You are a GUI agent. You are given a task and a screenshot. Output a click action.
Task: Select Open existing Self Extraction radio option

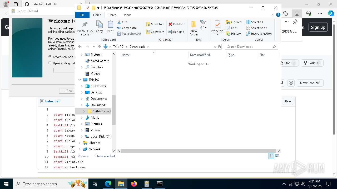50,63
